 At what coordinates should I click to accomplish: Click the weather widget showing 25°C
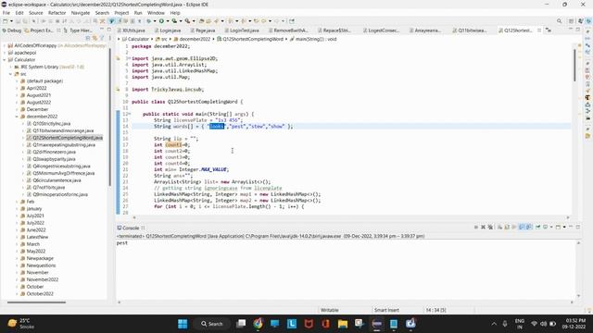(21, 324)
